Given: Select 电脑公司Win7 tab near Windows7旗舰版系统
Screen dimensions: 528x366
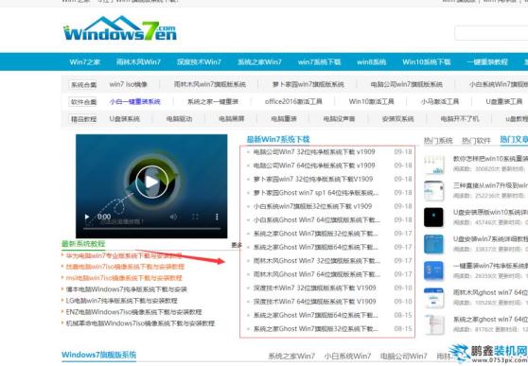Looking at the screenshot, I should [x=404, y=356].
